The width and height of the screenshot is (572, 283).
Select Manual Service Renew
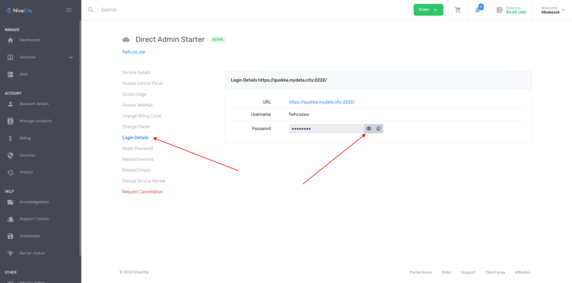click(144, 181)
